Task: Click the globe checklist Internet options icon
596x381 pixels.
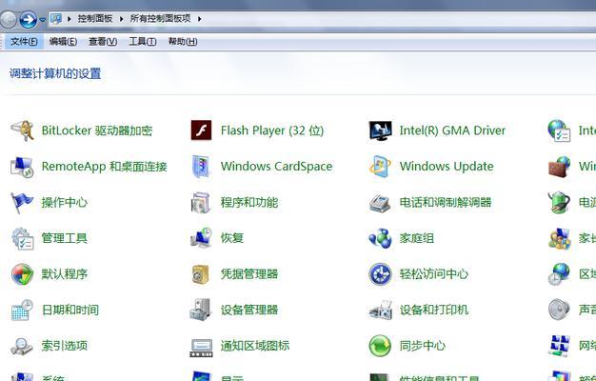Action: point(559,130)
